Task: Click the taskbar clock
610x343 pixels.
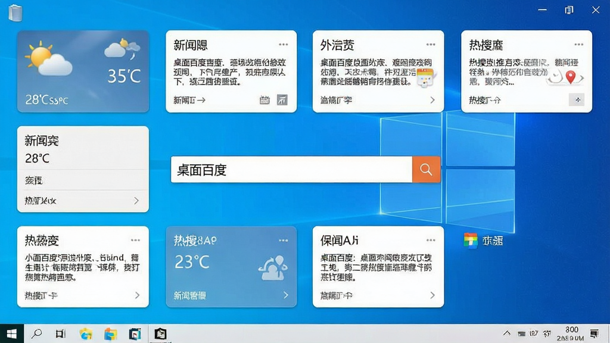Action: (x=571, y=333)
